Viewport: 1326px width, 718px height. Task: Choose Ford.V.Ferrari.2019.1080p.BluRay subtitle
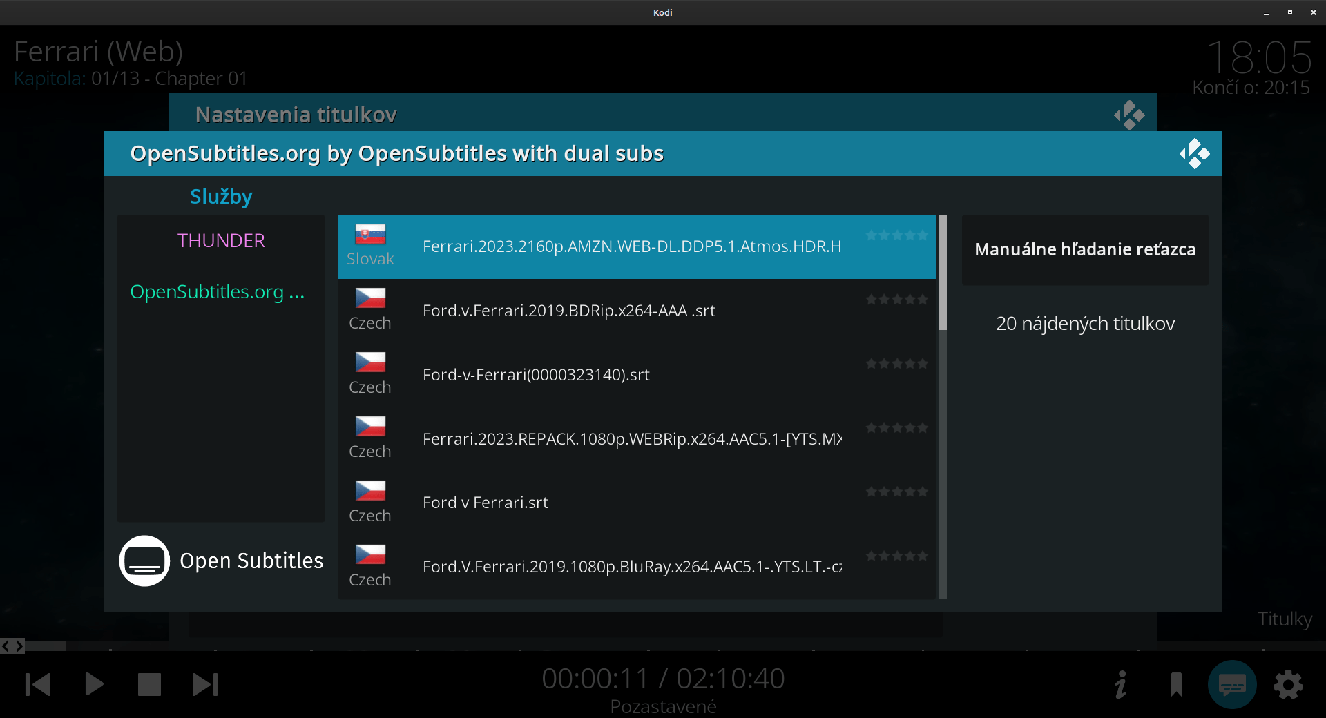click(637, 567)
